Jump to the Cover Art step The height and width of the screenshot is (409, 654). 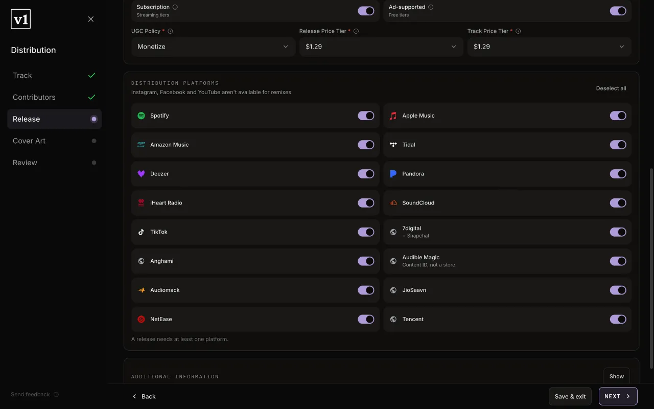click(54, 141)
